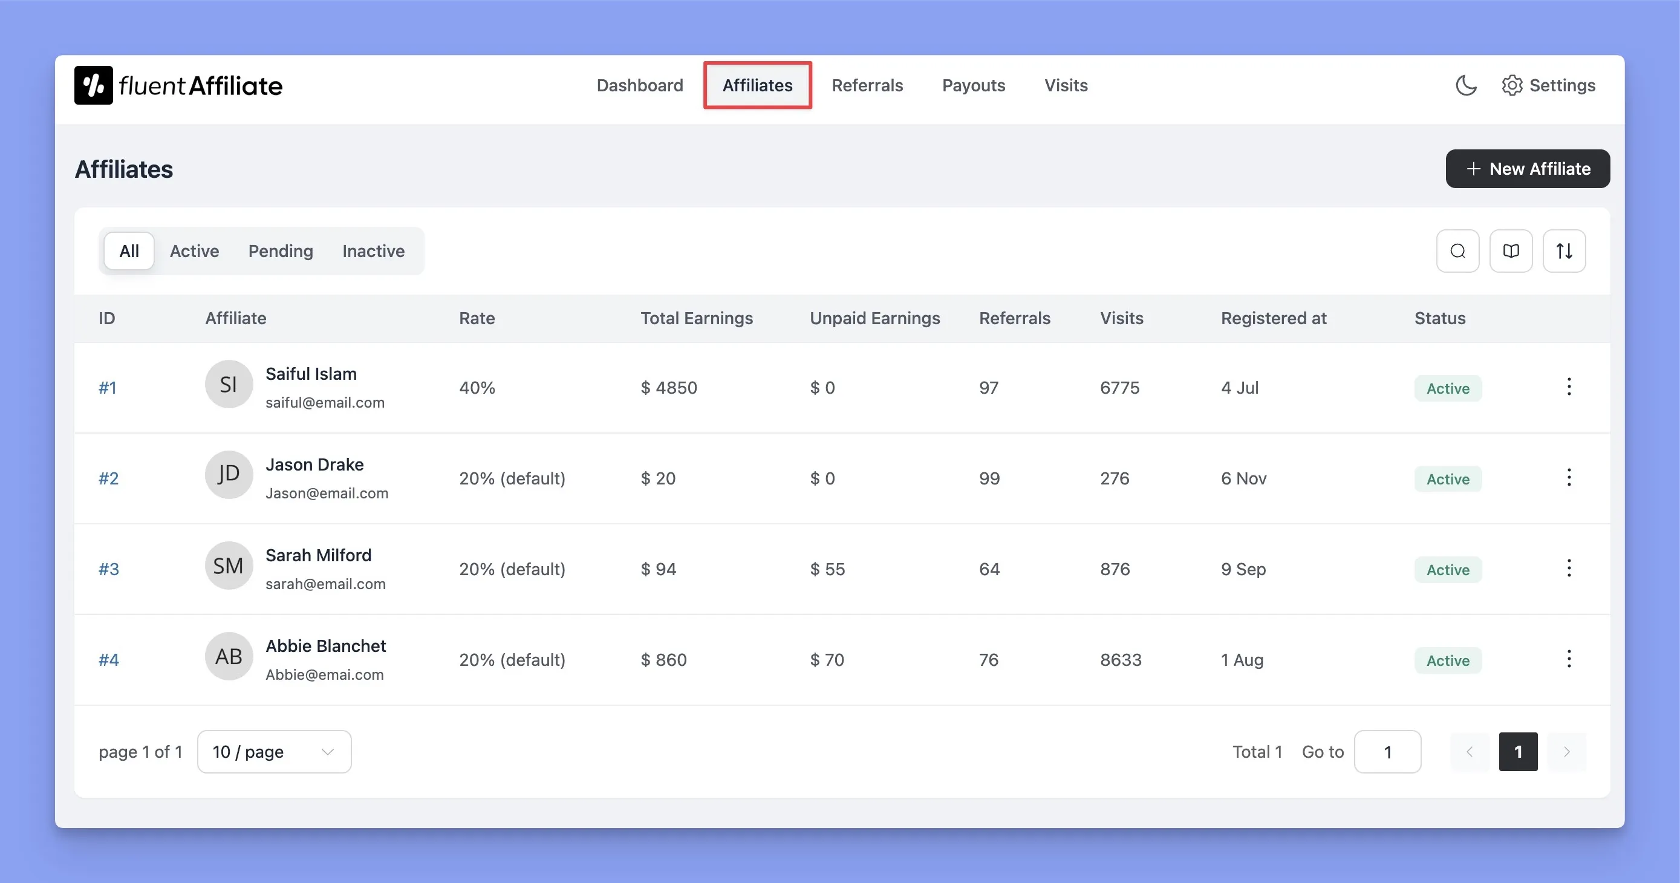
Task: Click the Go to page input field
Action: [1387, 752]
